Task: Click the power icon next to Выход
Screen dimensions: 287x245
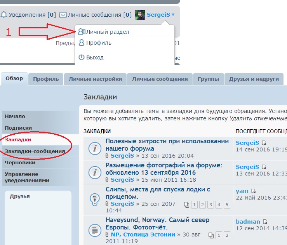Action: 82,57
